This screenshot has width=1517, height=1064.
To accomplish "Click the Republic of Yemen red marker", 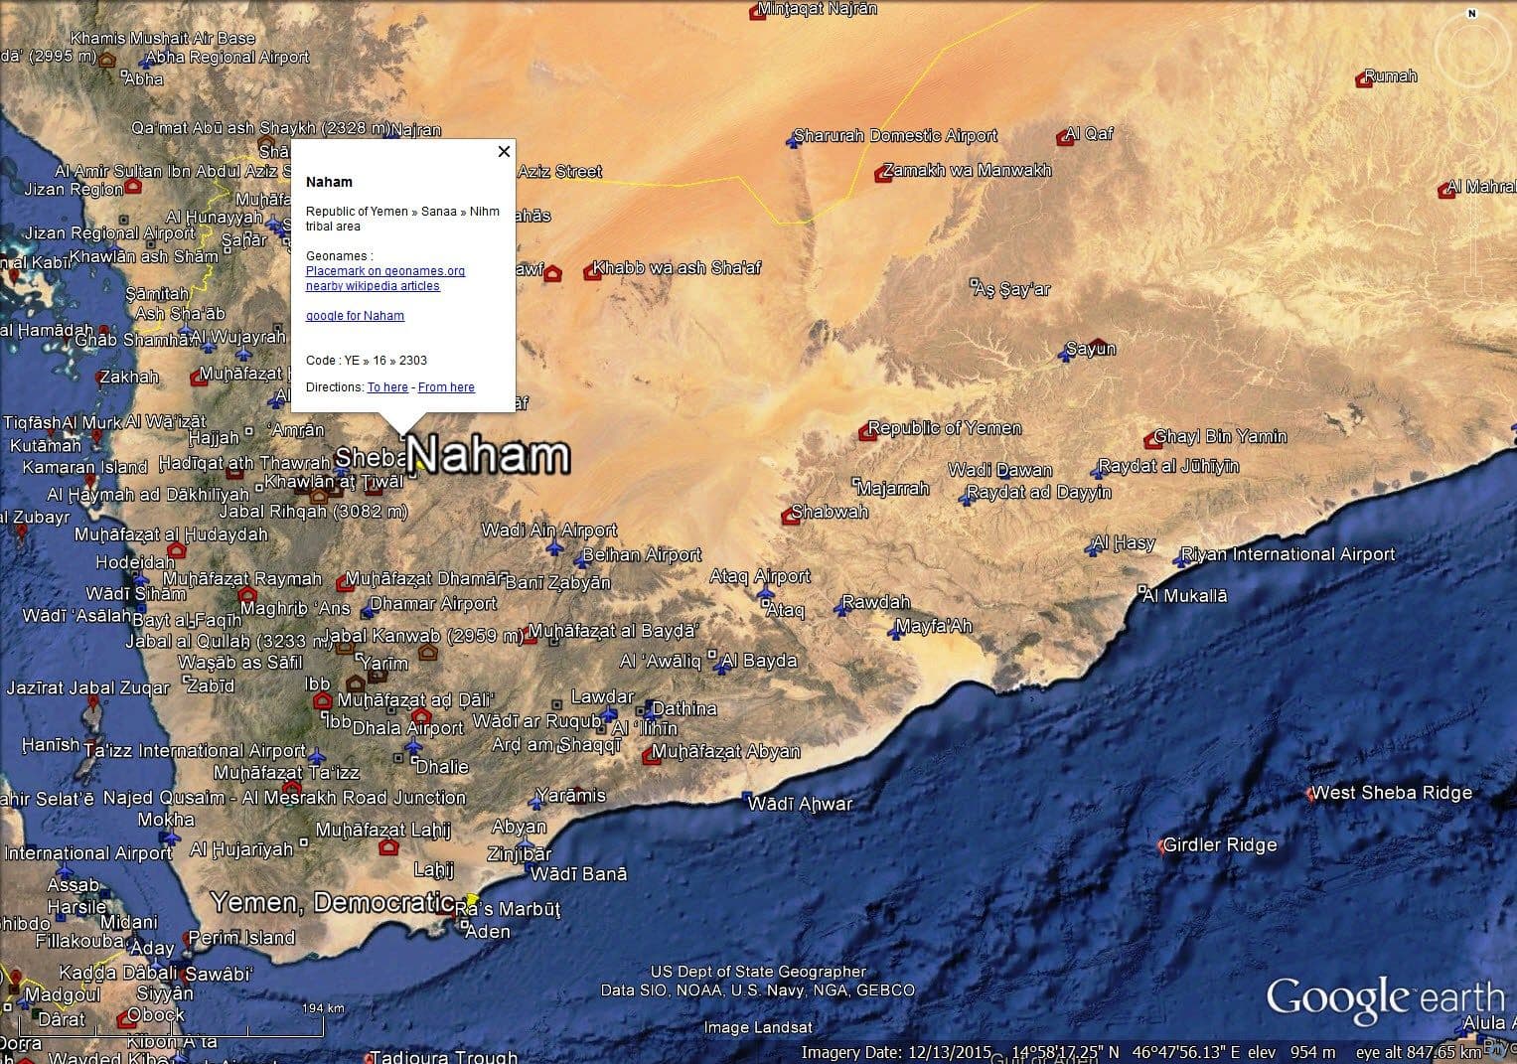I will click(866, 432).
